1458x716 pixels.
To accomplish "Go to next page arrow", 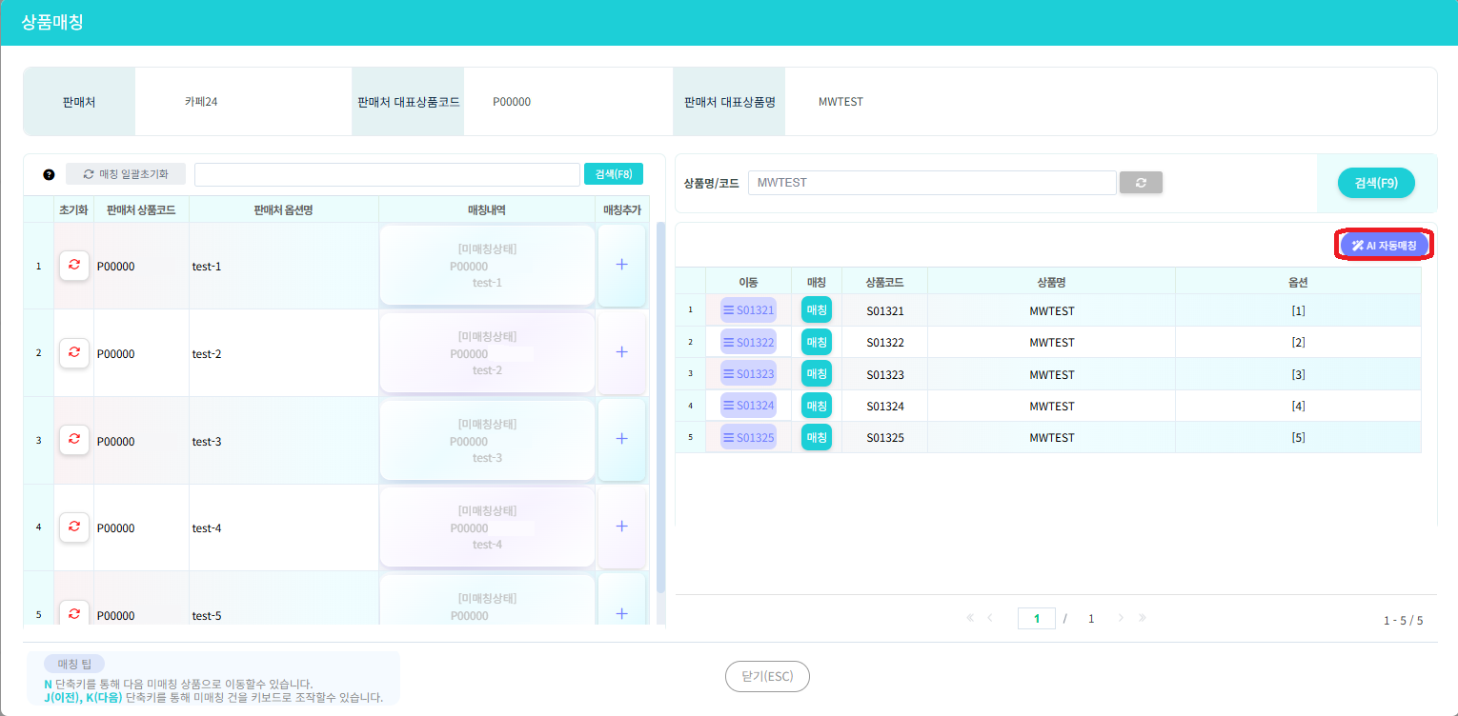I will click(1121, 618).
